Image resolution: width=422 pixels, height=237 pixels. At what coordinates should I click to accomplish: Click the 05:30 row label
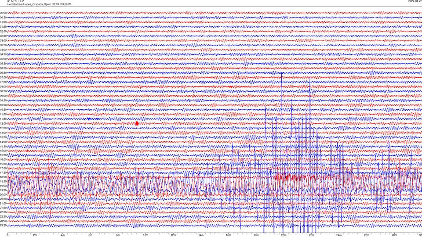(x=3, y=64)
